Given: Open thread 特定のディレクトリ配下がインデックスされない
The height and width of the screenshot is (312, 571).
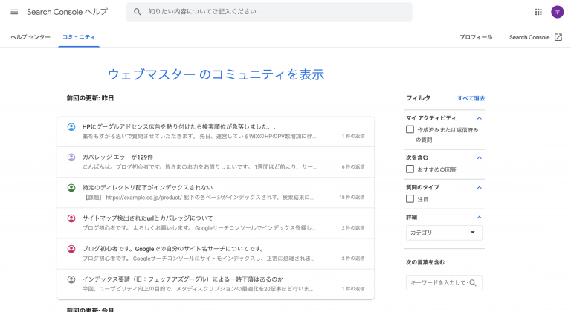Looking at the screenshot, I should 216,192.
